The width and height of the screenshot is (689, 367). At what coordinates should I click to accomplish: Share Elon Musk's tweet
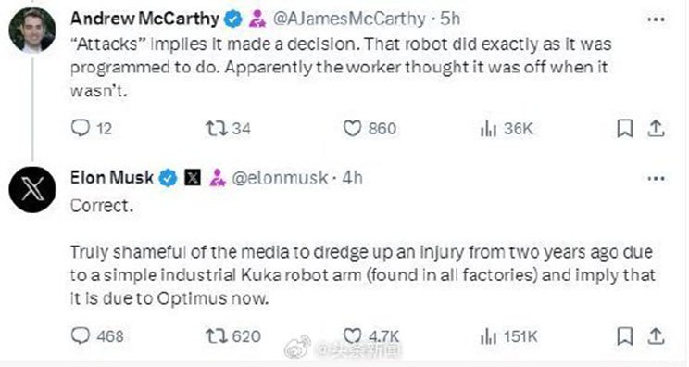656,336
